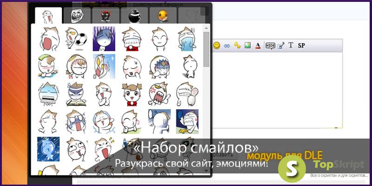This screenshot has width=372, height=186.
Task: Pick the winking hands-clasped smiley
Action: [x=104, y=94]
